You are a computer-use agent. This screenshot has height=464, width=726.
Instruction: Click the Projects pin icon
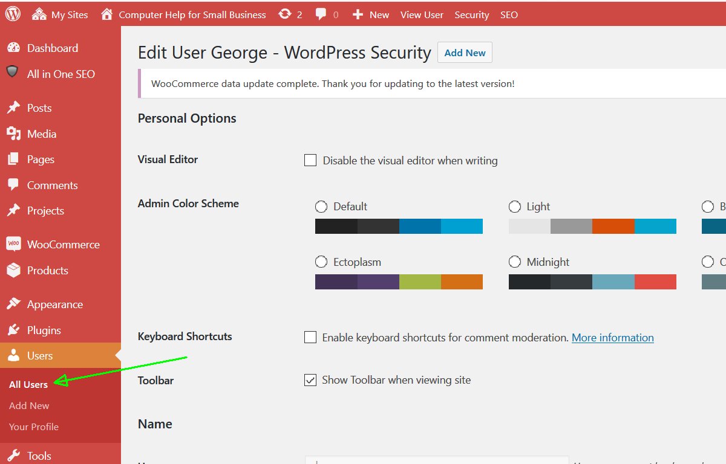13,211
